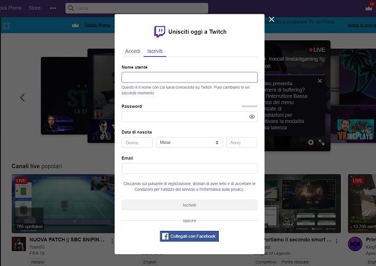Click the English tag under the dialog
Image resolution: width=376 pixels, height=266 pixels.
(x=150, y=262)
